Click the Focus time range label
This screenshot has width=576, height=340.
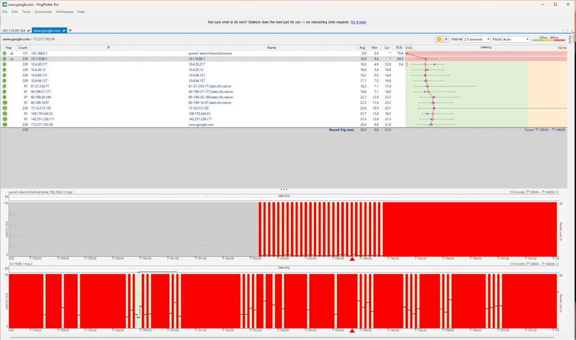tap(544, 130)
